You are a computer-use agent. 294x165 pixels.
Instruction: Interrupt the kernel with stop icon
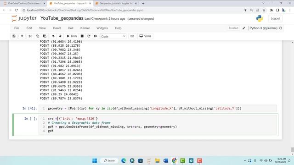82,36
